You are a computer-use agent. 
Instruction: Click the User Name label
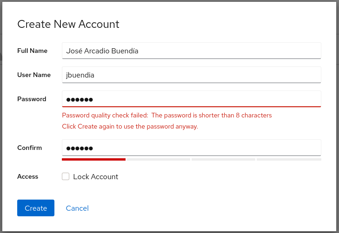[x=33, y=75]
